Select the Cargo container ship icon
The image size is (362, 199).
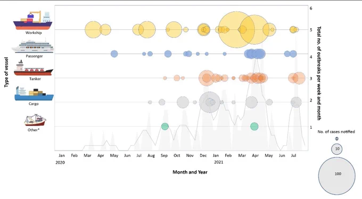click(x=34, y=94)
